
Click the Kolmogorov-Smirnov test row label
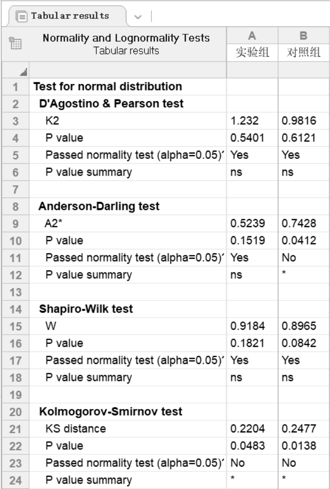click(x=111, y=411)
